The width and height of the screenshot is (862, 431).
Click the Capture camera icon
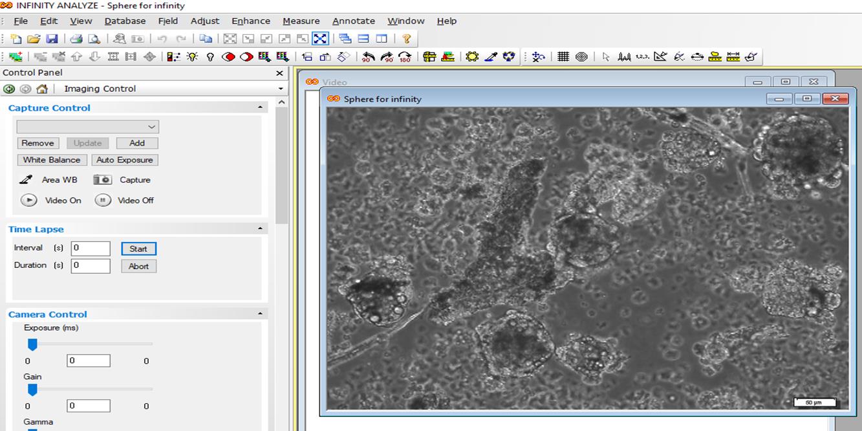click(102, 180)
